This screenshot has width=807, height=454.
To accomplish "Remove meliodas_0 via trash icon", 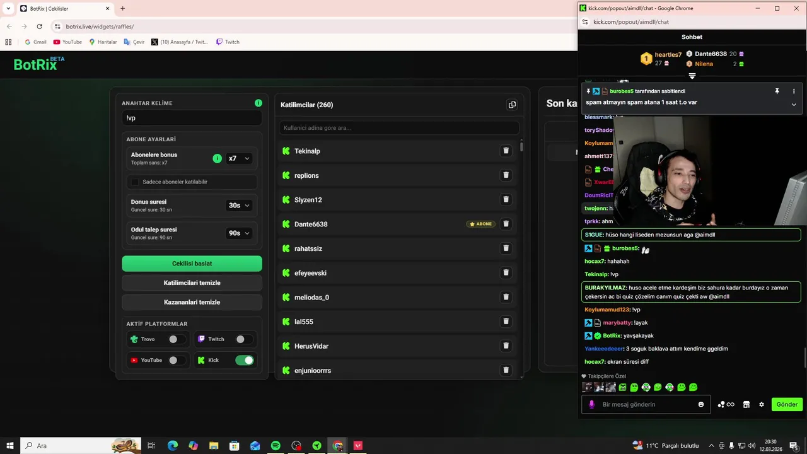I will [506, 297].
